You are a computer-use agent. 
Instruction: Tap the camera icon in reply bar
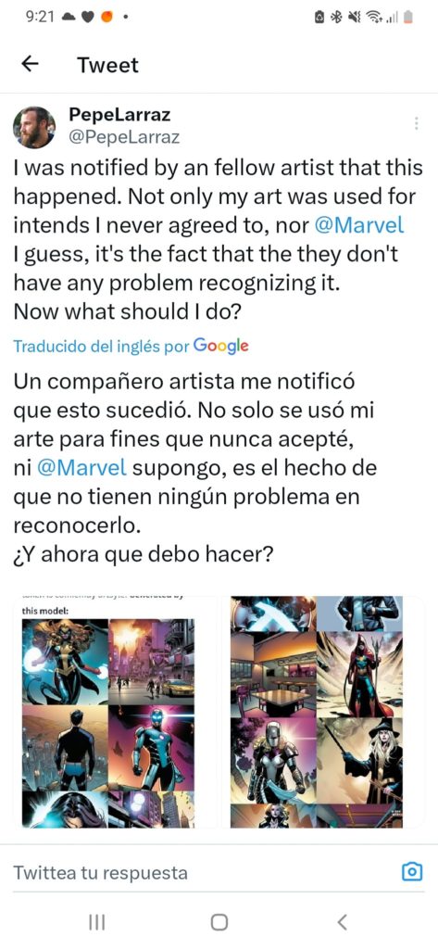412,871
